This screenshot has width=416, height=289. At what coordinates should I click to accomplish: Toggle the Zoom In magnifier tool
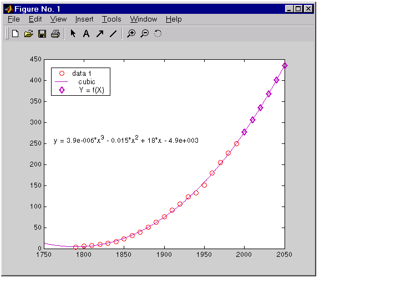[131, 34]
